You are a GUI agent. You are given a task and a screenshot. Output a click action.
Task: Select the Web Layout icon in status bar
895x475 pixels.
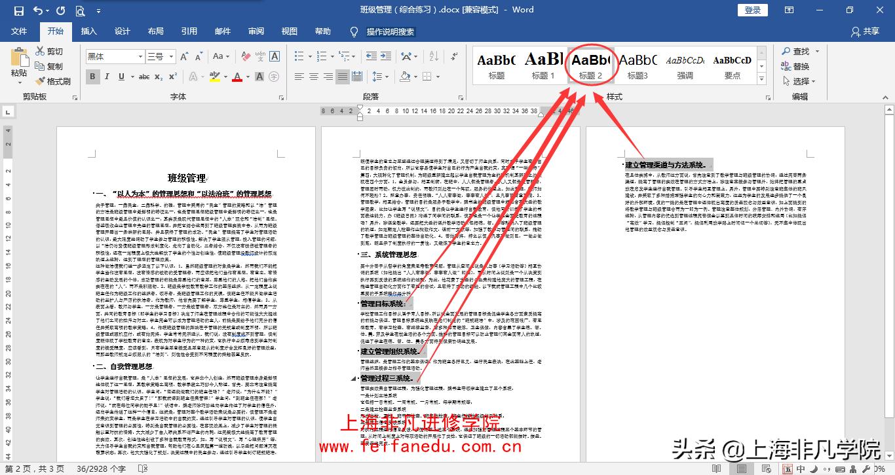766,468
